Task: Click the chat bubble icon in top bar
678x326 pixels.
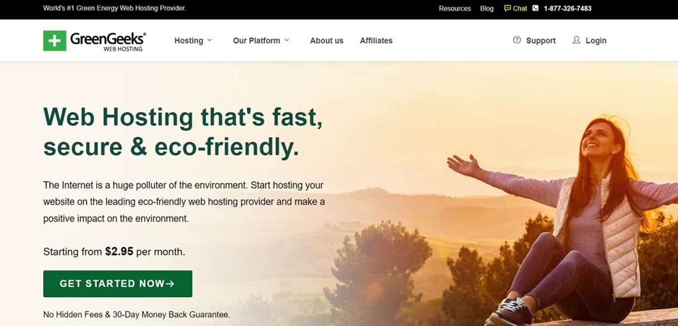Action: [x=507, y=8]
